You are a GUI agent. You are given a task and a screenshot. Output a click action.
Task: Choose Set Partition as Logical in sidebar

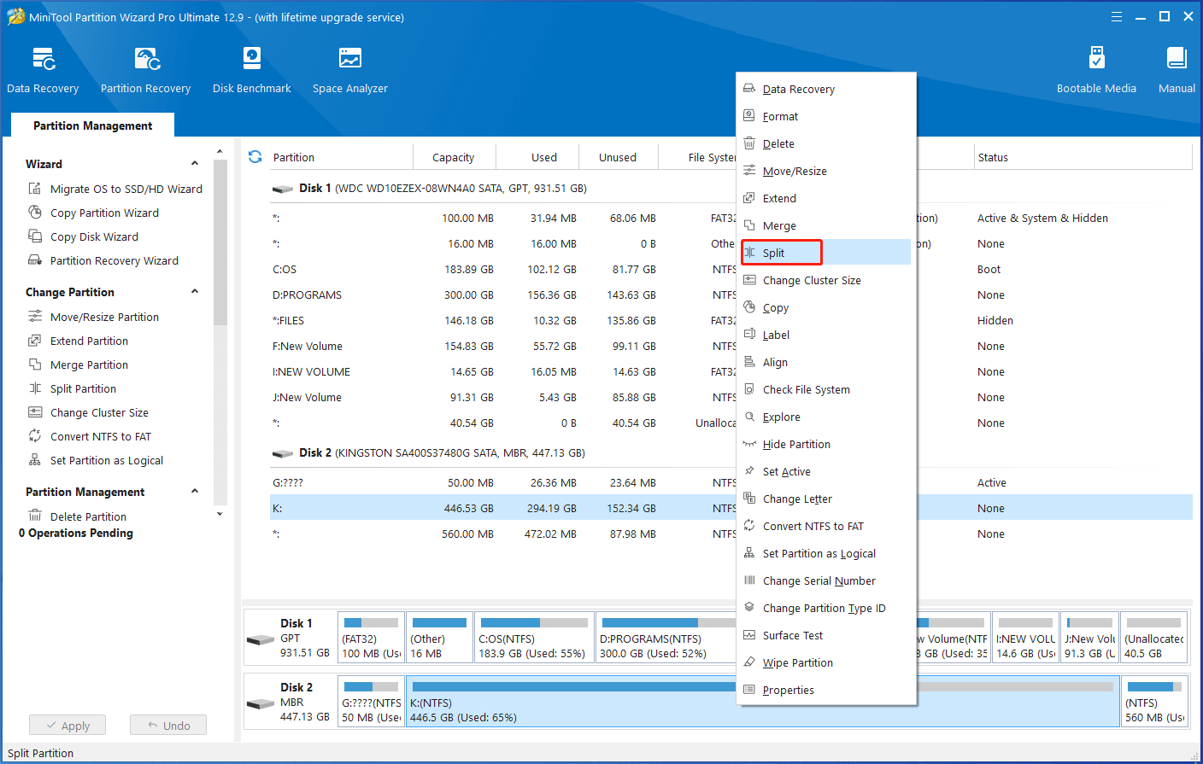96,460
